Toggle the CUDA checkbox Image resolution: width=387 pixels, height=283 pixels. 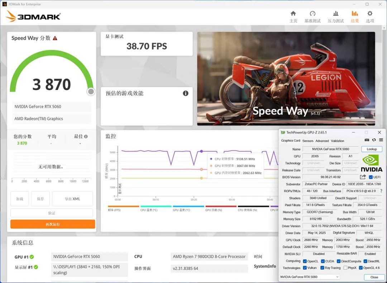click(323, 261)
